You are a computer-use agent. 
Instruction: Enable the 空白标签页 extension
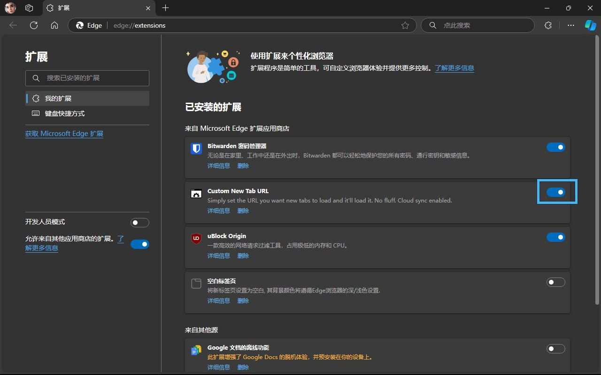[556, 282]
